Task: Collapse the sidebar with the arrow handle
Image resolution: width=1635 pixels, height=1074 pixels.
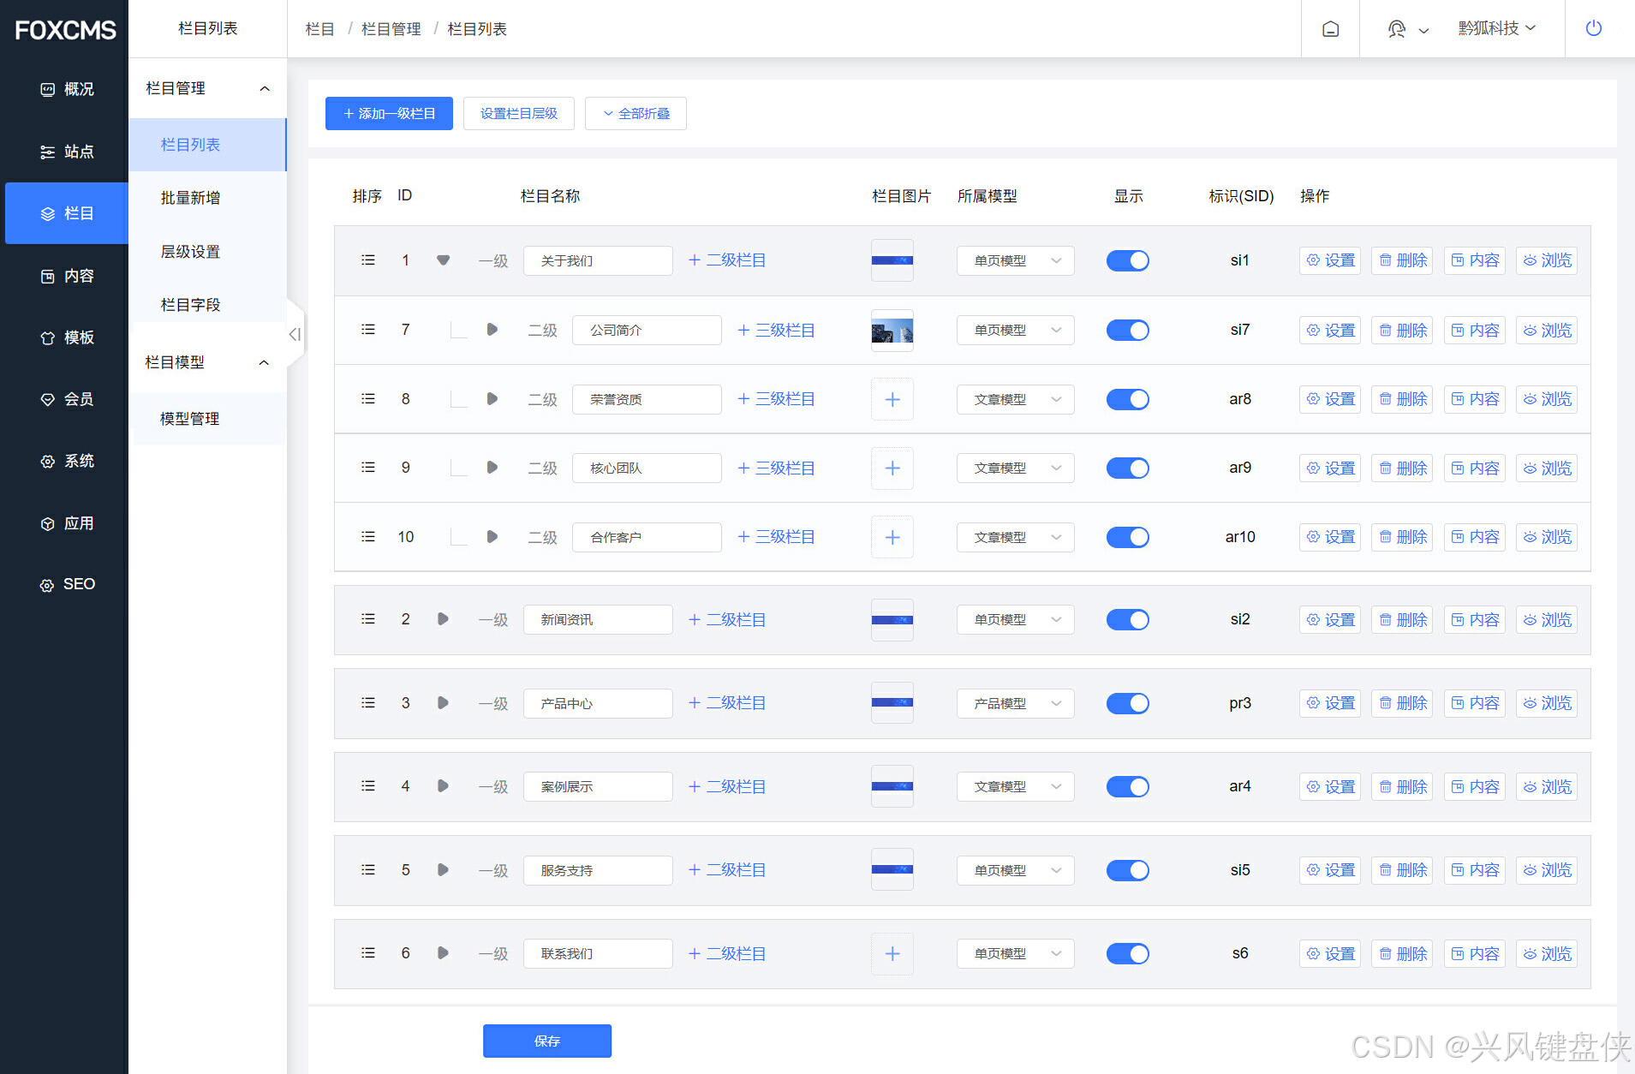Action: [x=295, y=334]
